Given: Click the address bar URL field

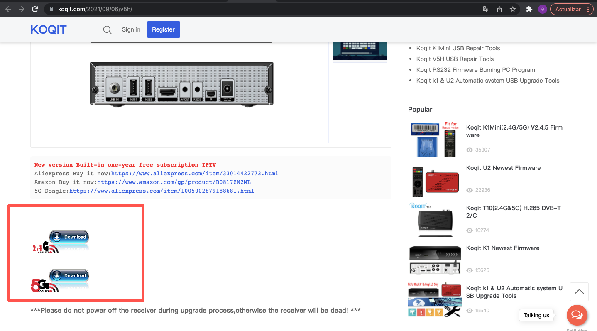Looking at the screenshot, I should [249, 9].
